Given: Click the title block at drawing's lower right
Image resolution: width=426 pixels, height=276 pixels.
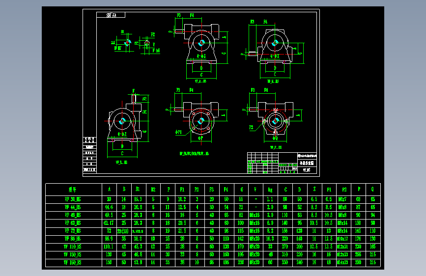Looking at the screenshot, I should (282, 163).
